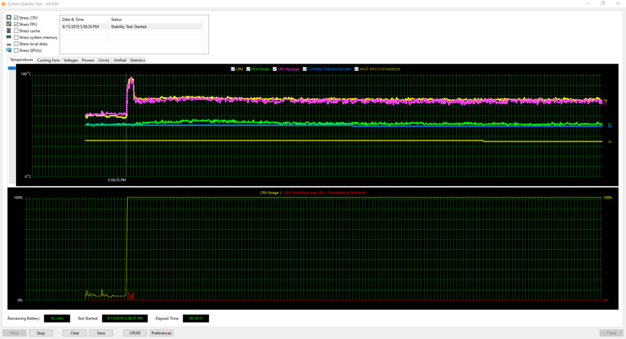The width and height of the screenshot is (626, 339).
Task: Disable the Stress CPU checkbox
Action: [x=17, y=18]
